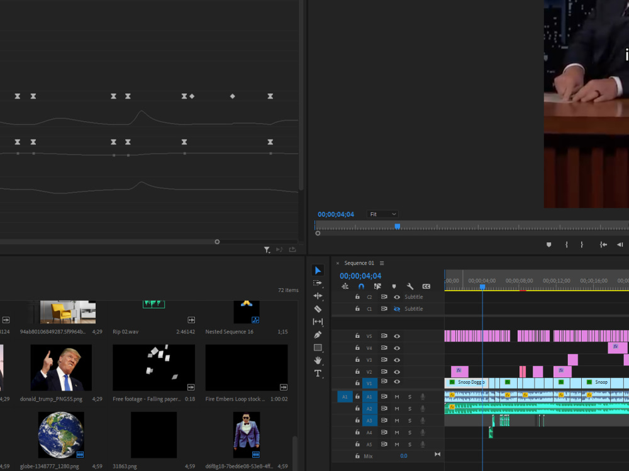Click Program Monitor zoom scroll handle

coord(318,233)
